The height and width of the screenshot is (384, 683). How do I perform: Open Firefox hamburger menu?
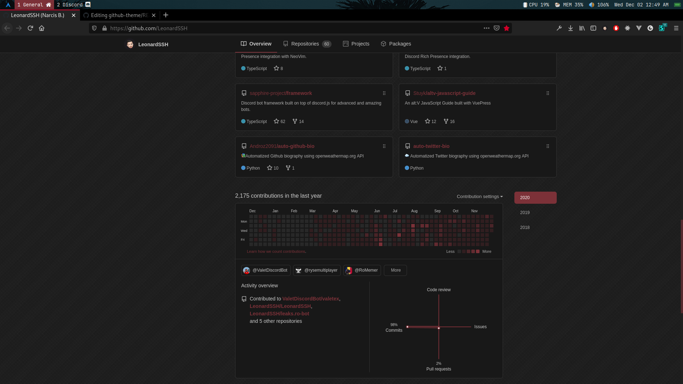point(676,28)
